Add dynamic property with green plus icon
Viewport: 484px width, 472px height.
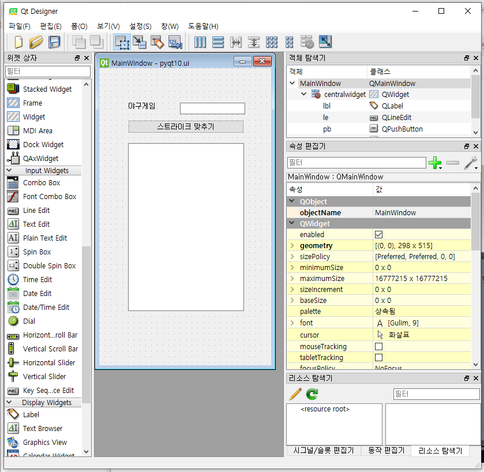tap(435, 163)
